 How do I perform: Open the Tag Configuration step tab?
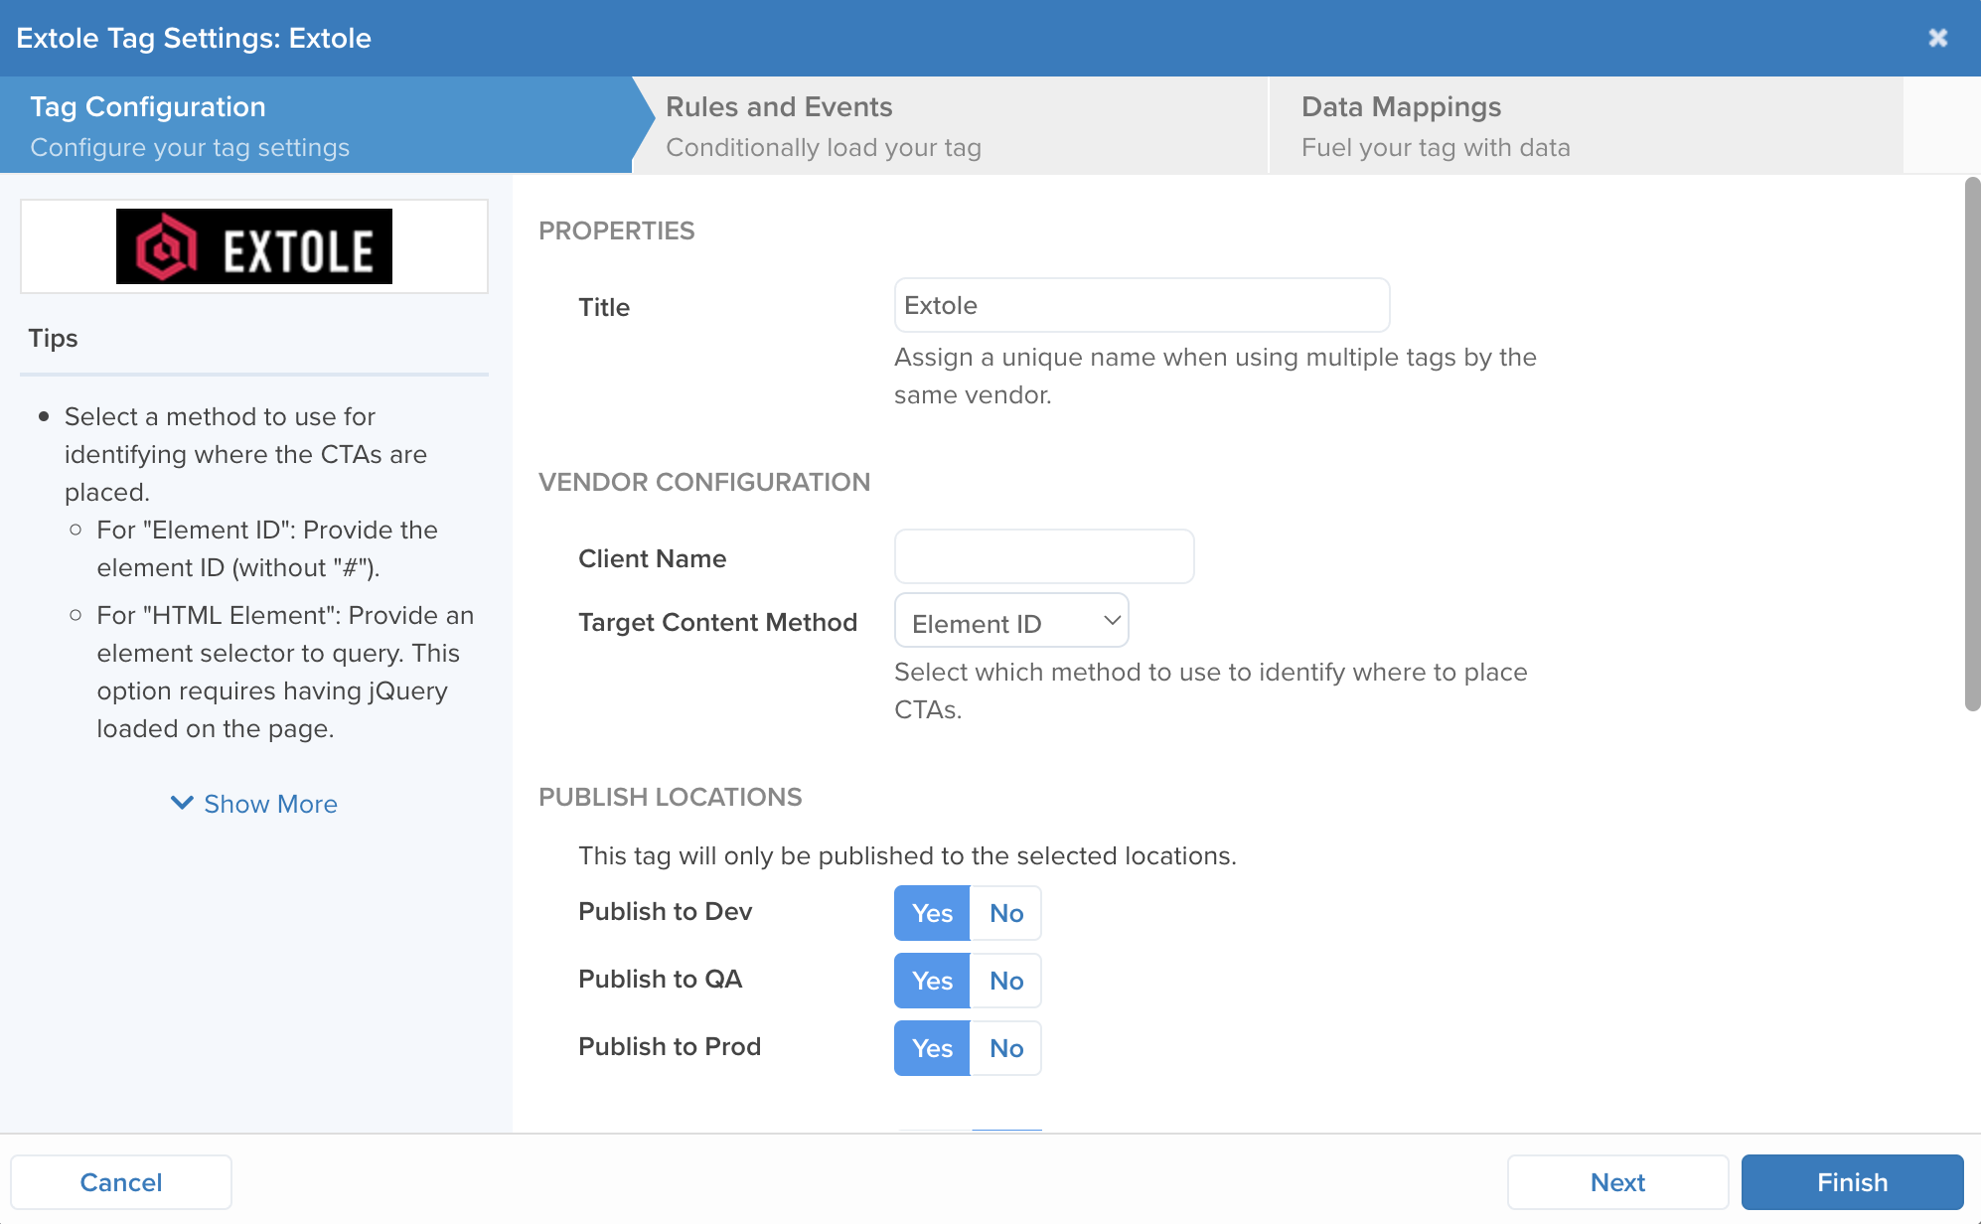[x=316, y=125]
